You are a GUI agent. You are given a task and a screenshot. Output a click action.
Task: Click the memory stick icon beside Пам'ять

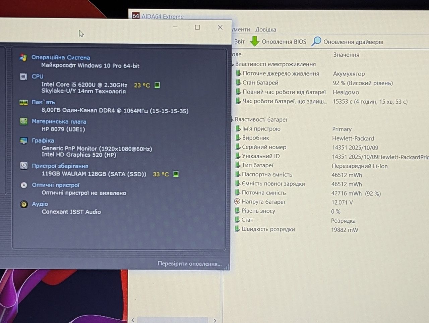[23, 102]
